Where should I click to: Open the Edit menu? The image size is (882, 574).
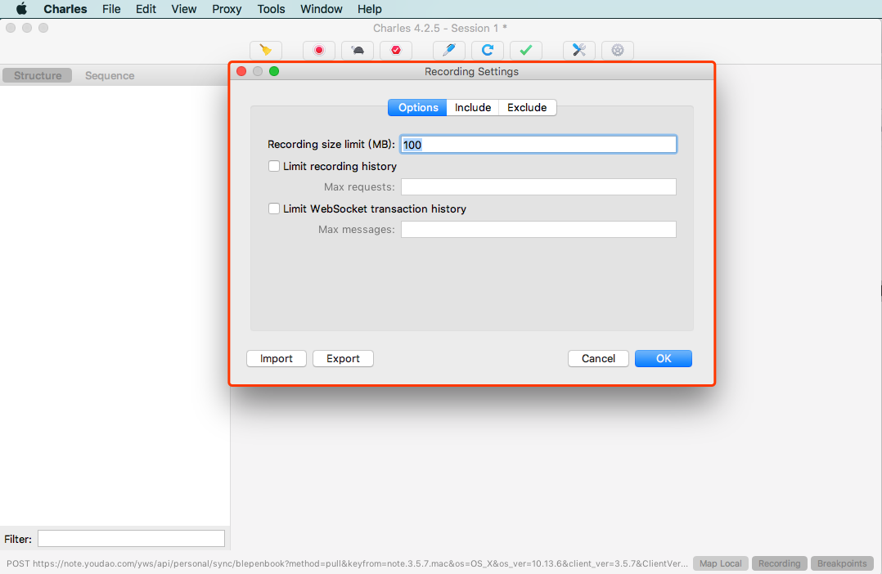pyautogui.click(x=146, y=9)
